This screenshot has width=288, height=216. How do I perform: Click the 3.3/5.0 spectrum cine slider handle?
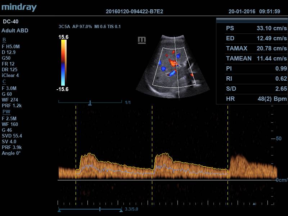click(100, 209)
